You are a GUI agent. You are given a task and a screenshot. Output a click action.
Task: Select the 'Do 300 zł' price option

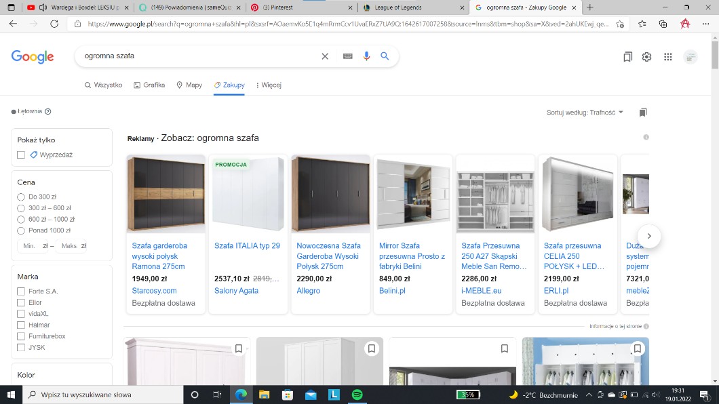pos(21,197)
